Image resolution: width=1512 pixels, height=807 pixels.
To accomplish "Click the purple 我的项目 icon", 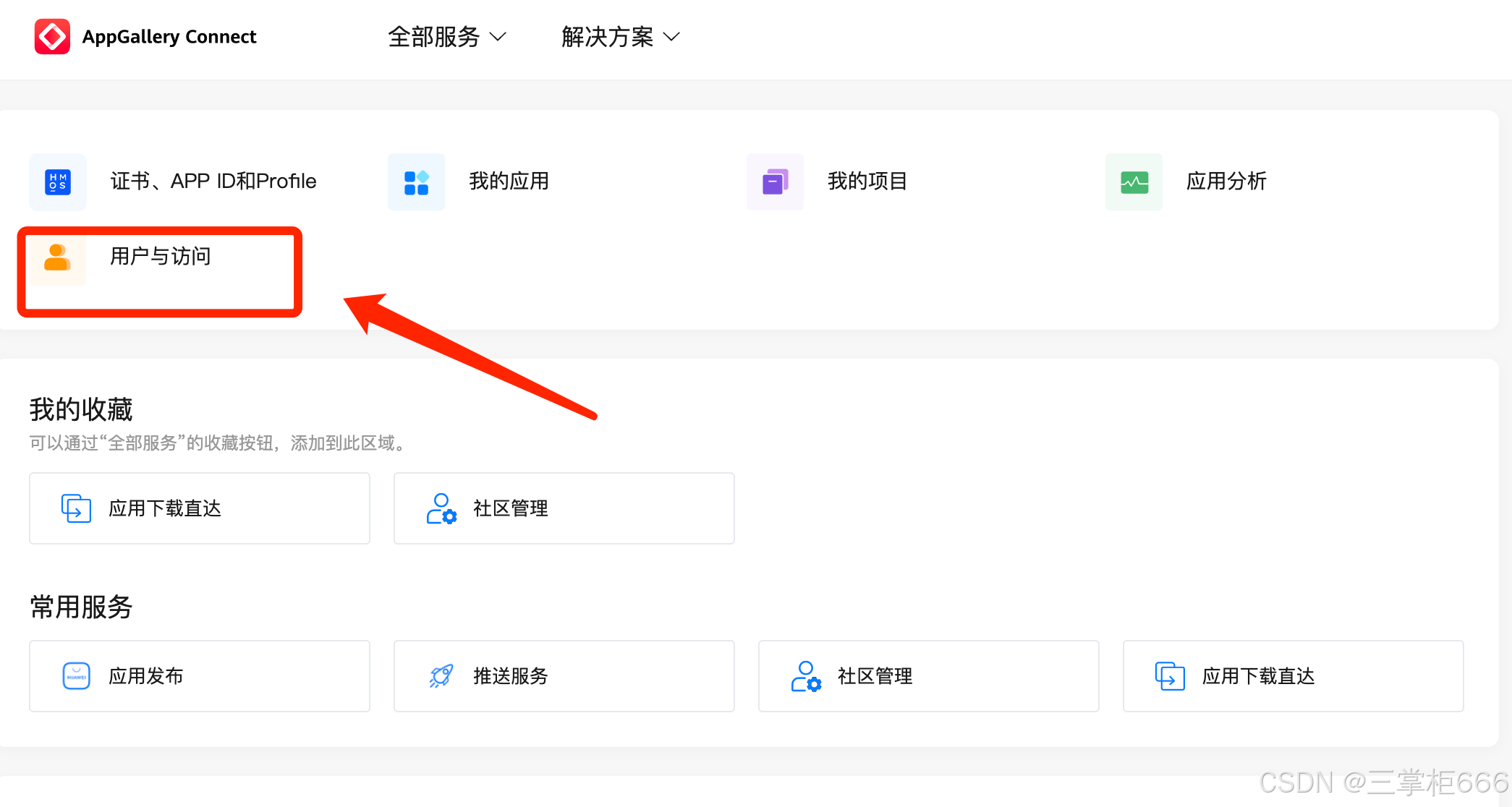I will pyautogui.click(x=775, y=182).
